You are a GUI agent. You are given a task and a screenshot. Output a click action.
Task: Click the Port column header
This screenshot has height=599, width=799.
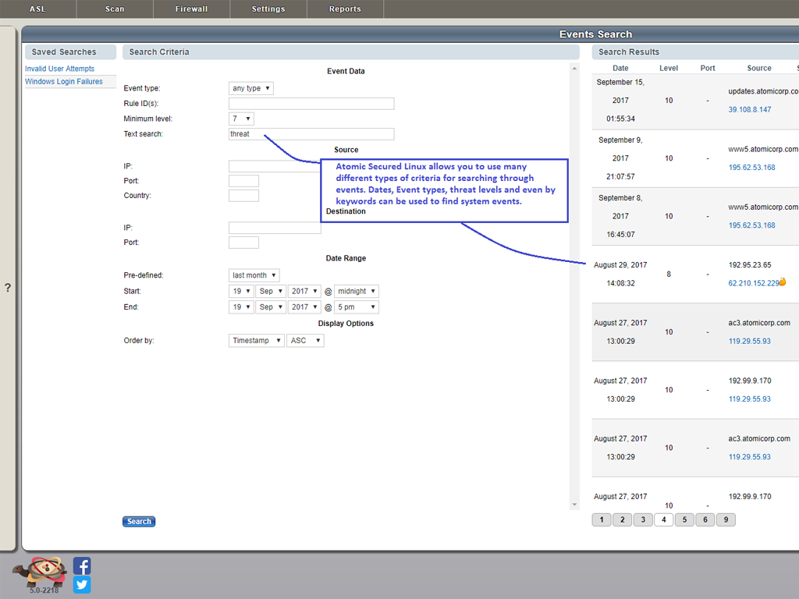(707, 69)
